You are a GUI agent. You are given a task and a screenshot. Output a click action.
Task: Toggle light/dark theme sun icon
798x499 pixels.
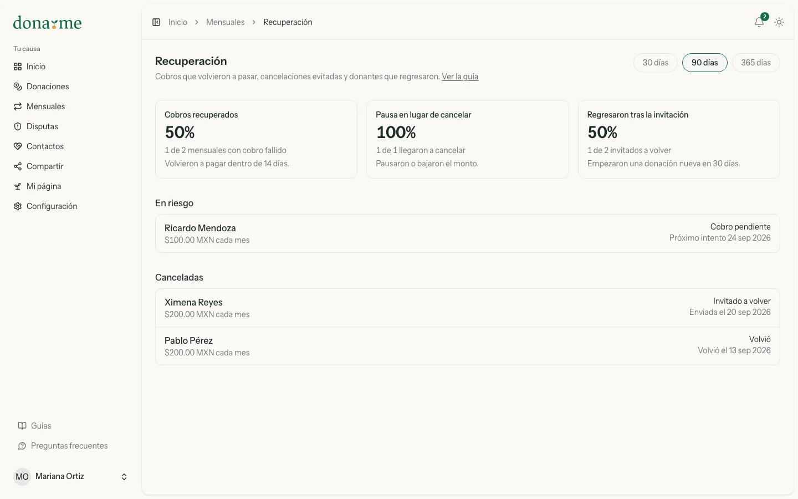[x=779, y=22]
